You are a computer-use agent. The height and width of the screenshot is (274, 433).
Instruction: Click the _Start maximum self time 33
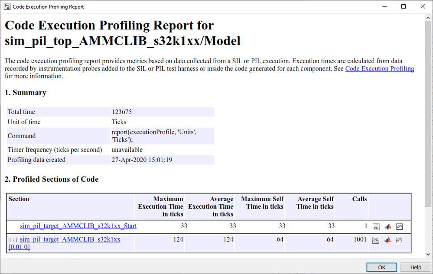282,226
